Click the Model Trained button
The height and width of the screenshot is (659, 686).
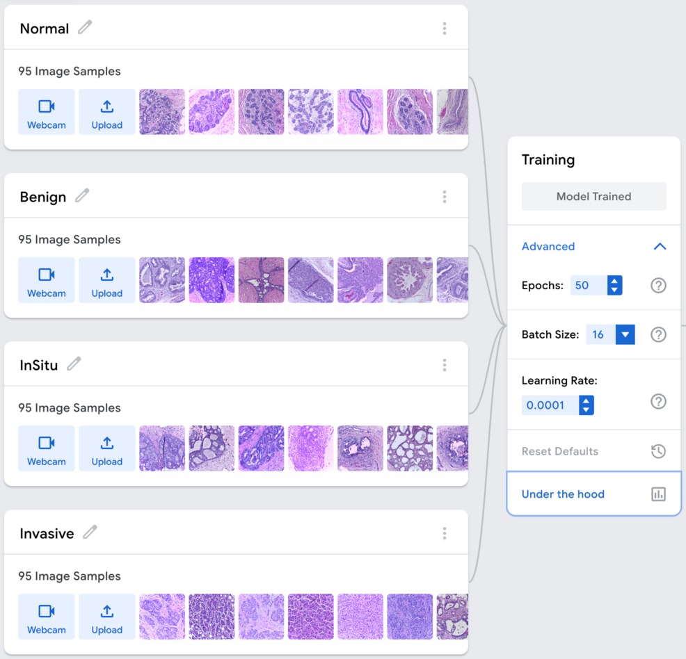coord(593,196)
